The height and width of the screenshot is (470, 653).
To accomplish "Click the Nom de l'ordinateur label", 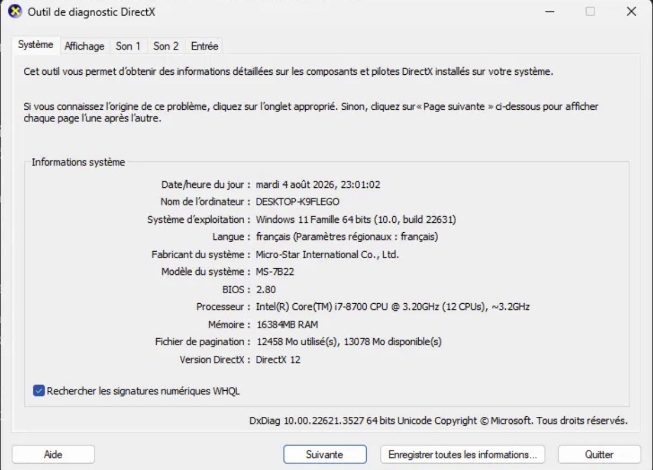I will (205, 202).
